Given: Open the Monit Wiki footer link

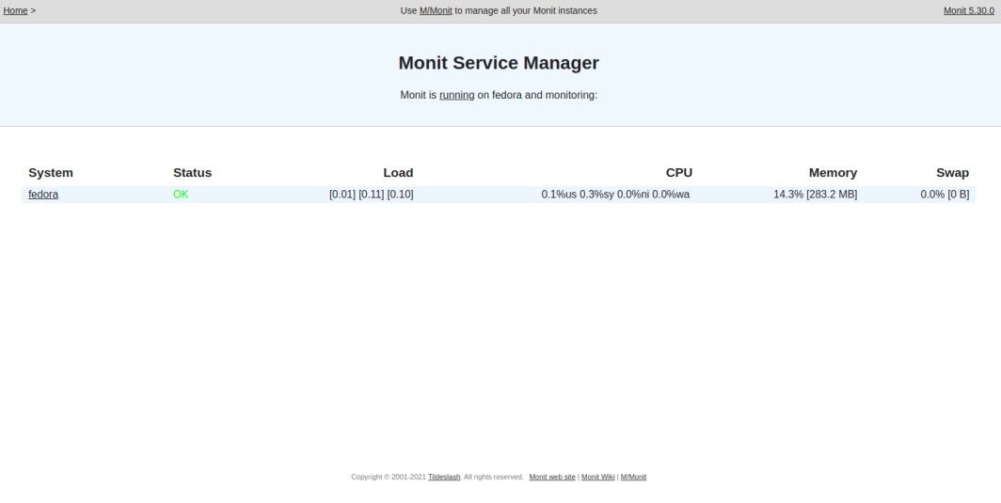Looking at the screenshot, I should 597,477.
